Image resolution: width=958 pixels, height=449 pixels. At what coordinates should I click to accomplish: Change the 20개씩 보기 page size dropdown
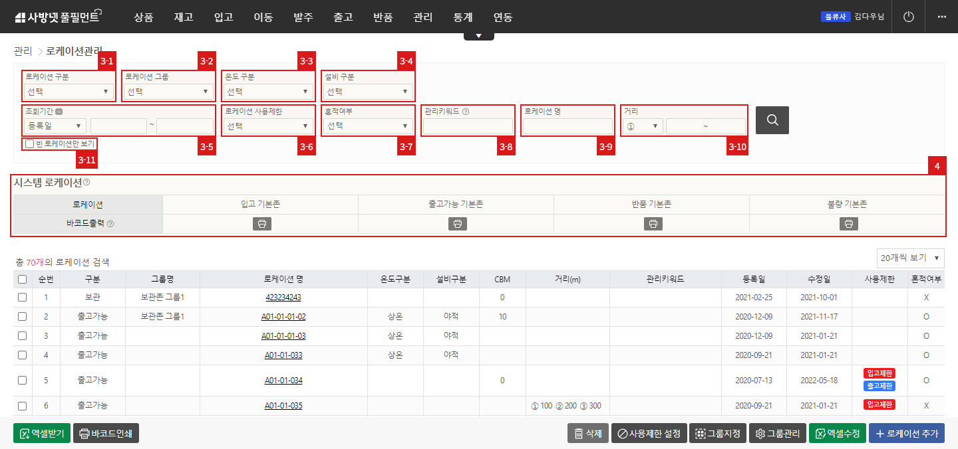(x=910, y=258)
